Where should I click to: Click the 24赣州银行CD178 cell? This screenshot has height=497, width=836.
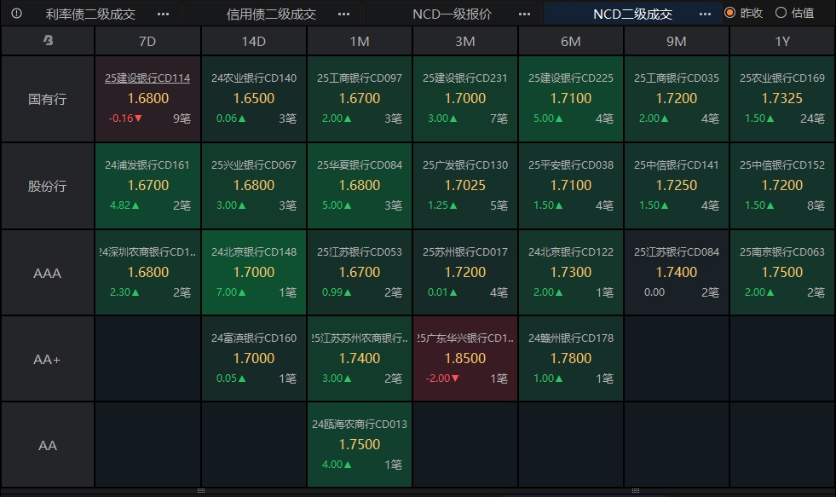tap(570, 359)
